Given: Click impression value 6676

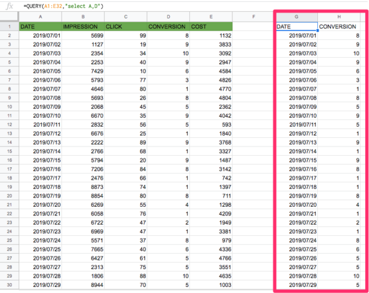Looking at the screenshot, I should pyautogui.click(x=83, y=134).
